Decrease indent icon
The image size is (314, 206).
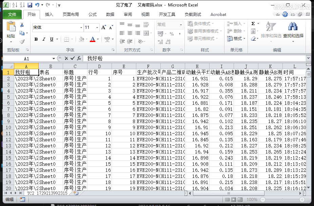122,41
